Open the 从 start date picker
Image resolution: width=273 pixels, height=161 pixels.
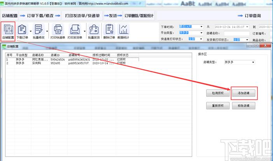pyautogui.click(x=231, y=27)
